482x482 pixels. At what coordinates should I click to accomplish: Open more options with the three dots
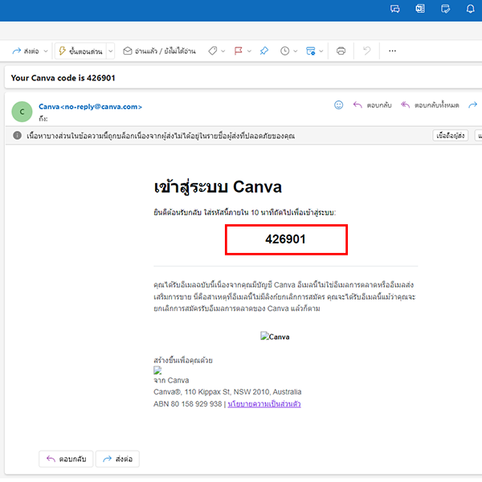pyautogui.click(x=392, y=51)
